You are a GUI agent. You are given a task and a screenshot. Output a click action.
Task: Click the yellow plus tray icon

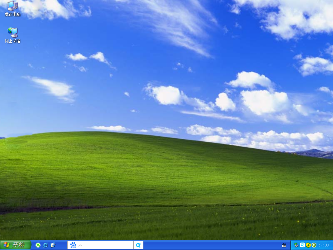308,245
